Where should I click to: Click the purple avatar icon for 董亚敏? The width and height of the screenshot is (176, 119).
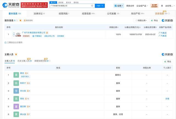point(16,106)
